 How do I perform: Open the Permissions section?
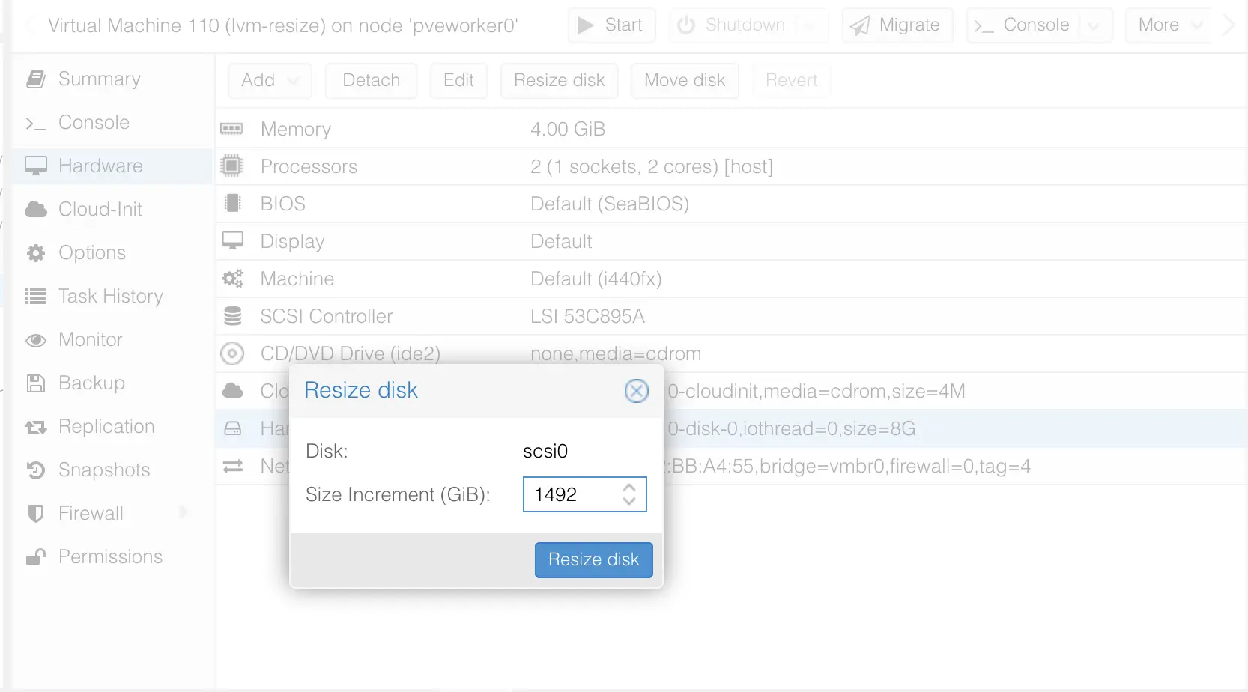(112, 556)
